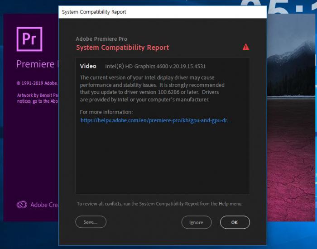This screenshot has height=249, width=317.
Task: Click the display driver warning paragraph
Action: coord(152,89)
